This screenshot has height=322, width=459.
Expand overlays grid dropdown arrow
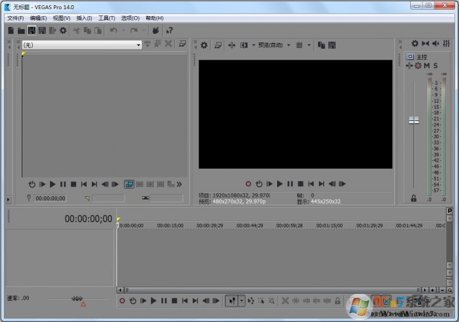click(x=309, y=45)
